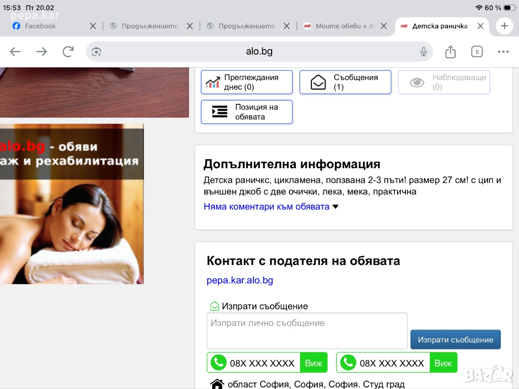Screen dimensions: 519x389
Task: Open Съобщения (1) inbox
Action: (345, 82)
